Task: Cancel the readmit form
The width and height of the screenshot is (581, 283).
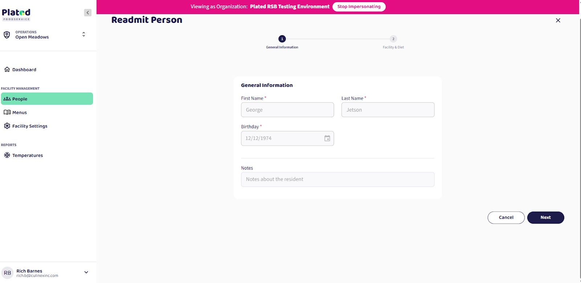Action: (x=506, y=218)
